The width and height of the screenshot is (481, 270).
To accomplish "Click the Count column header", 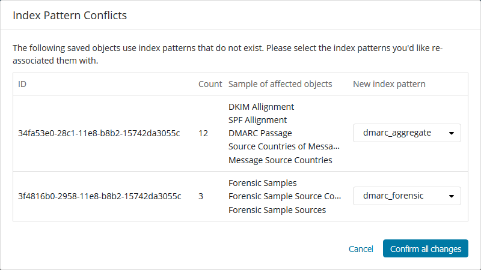I will 210,84.
